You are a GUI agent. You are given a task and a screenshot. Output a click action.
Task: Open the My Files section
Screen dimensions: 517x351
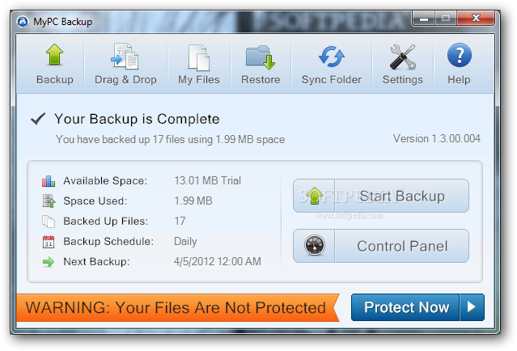point(197,65)
